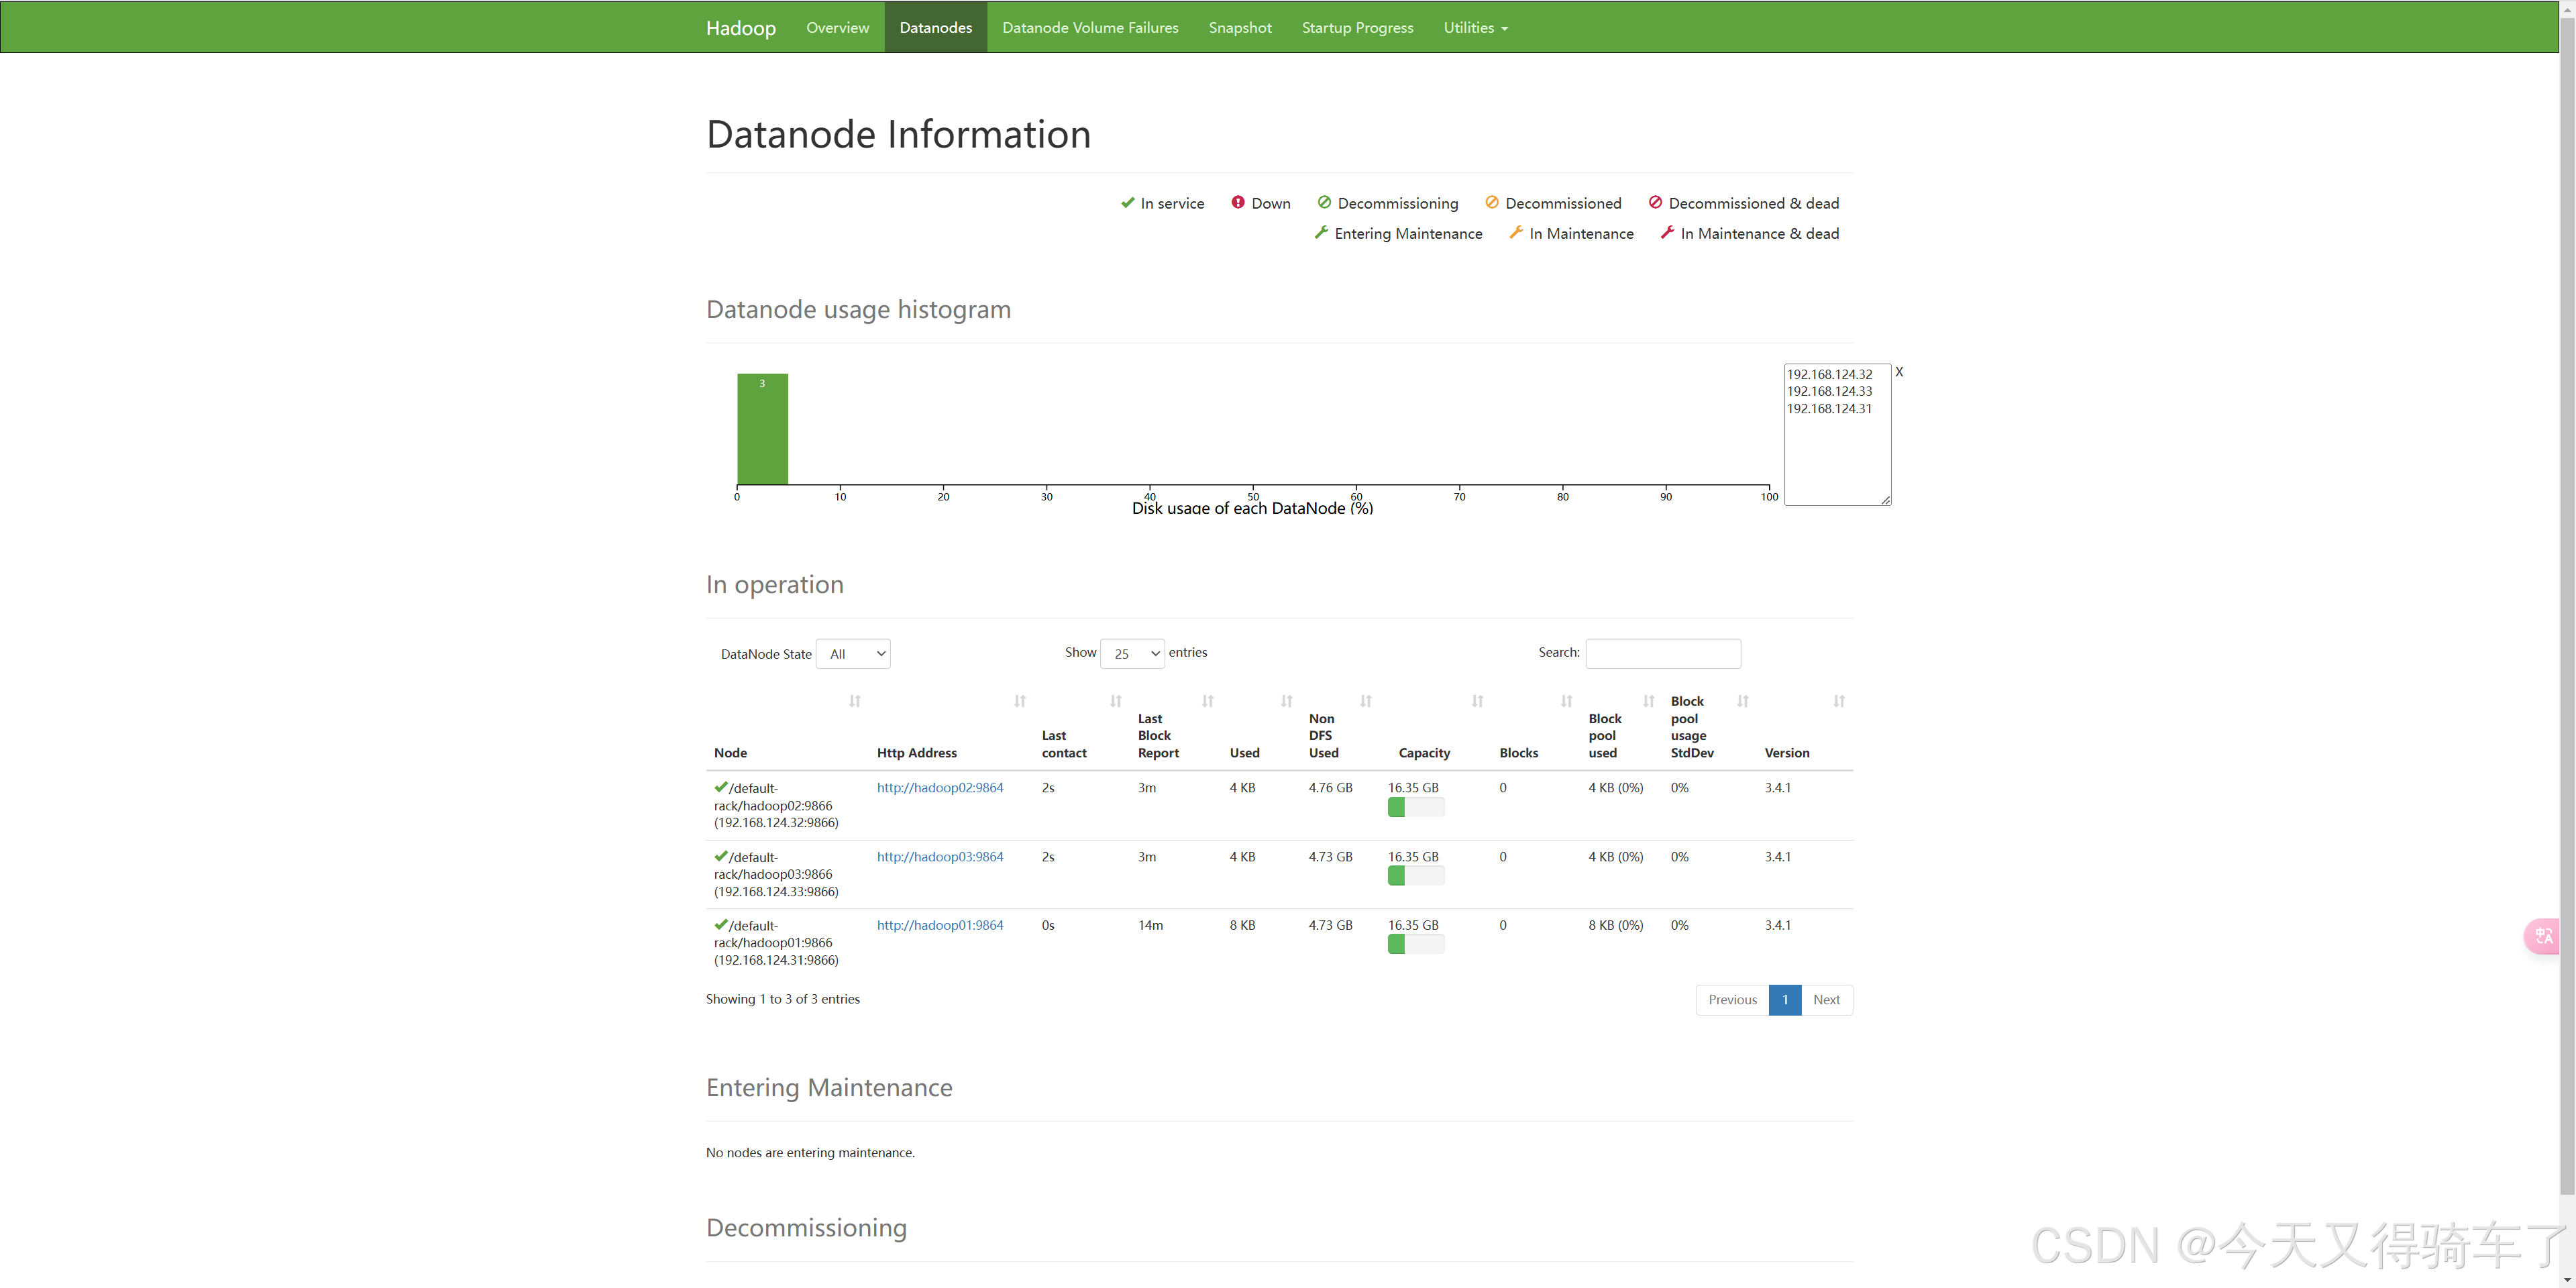Focus the Search input field
The image size is (2576, 1288).
coord(1662,654)
